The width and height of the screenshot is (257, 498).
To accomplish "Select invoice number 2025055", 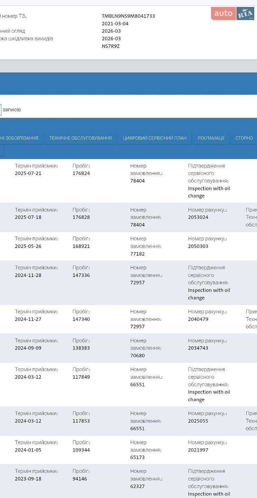I will tap(198, 421).
